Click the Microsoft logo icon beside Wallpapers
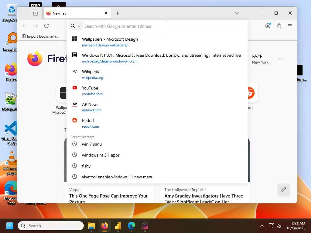Image resolution: width=311 pixels, height=233 pixels. (x=75, y=39)
